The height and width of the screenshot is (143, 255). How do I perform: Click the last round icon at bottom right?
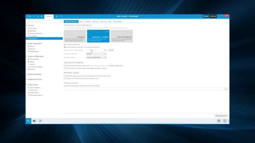(x=225, y=121)
